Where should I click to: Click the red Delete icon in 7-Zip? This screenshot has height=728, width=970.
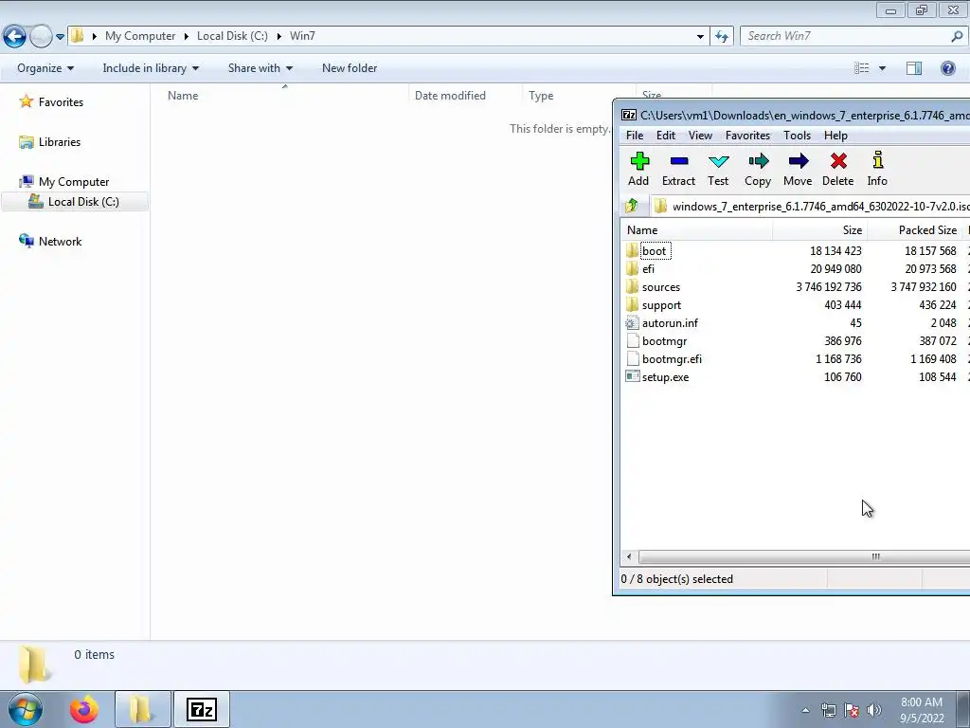click(839, 161)
